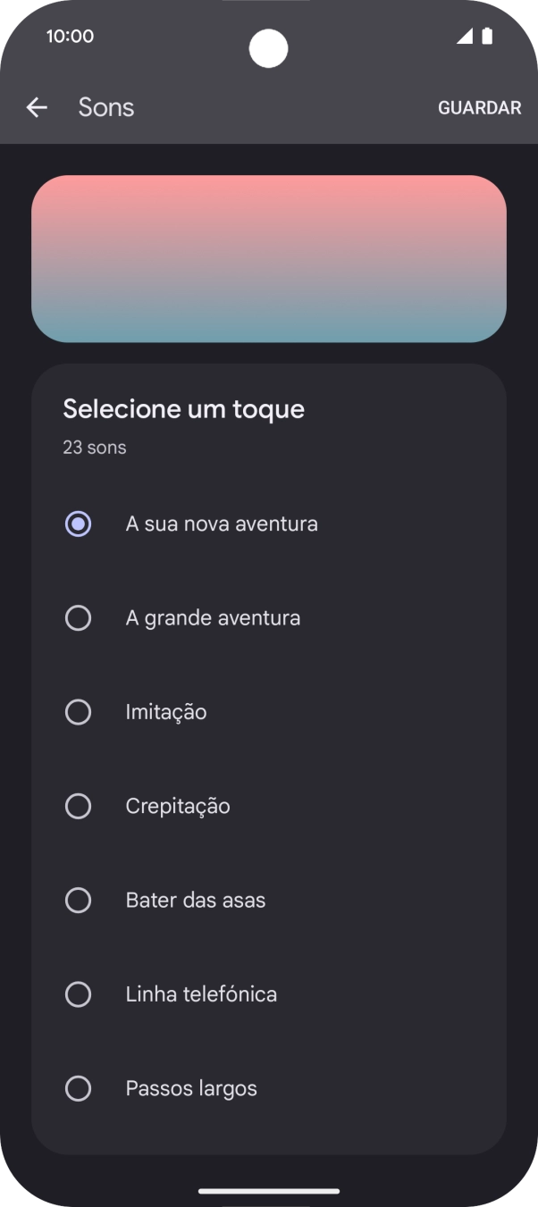Tap the GUARDAR button to save
This screenshot has width=538, height=1207.
click(480, 107)
